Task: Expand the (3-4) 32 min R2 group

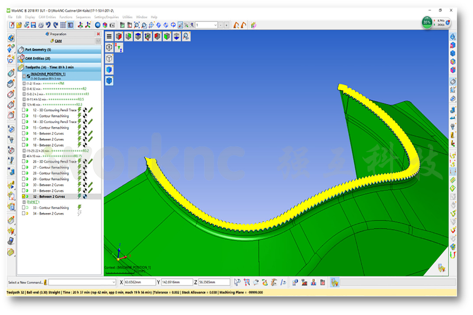Action: [24, 89]
